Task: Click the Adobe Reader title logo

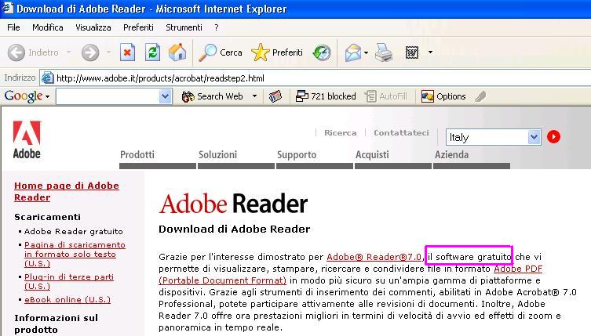Action: 233,204
